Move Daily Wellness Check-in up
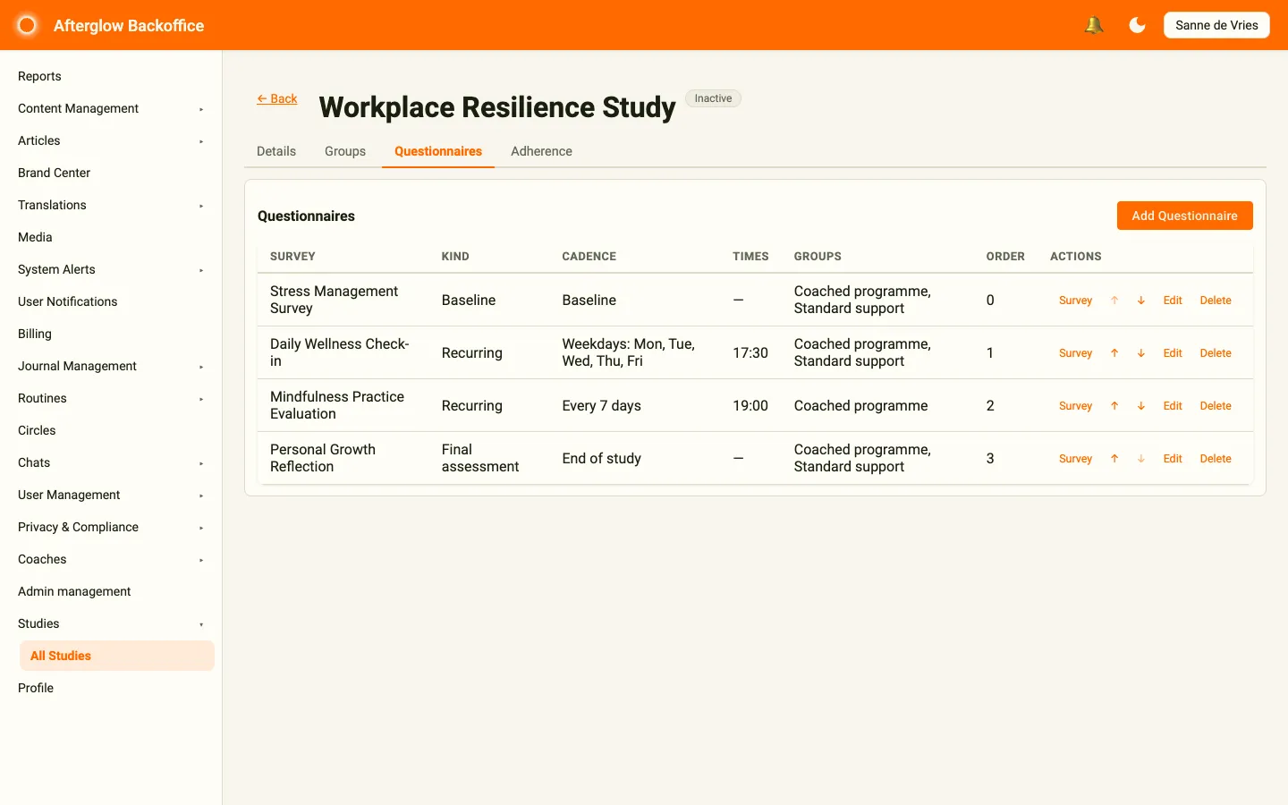Image resolution: width=1288 pixels, height=805 pixels. 1114,353
